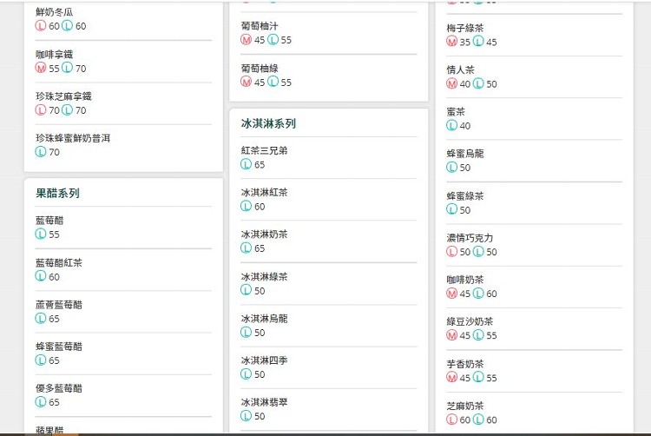Screen dimensions: 651x436
Task: Click the 優多藍莓醋 item name
Action: tap(59, 388)
